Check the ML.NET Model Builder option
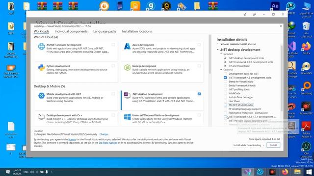This screenshot has width=314, height=176. pos(225,105)
